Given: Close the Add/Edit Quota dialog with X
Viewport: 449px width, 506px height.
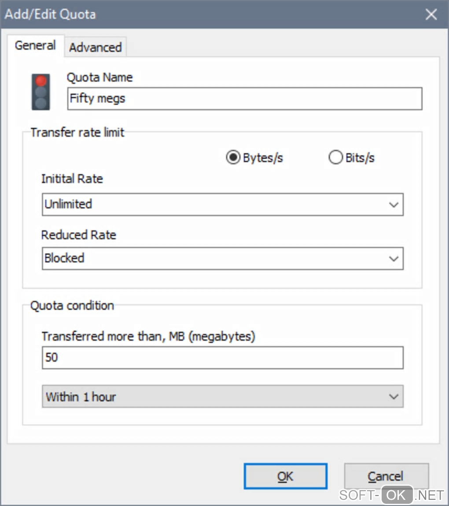Looking at the screenshot, I should [x=431, y=15].
